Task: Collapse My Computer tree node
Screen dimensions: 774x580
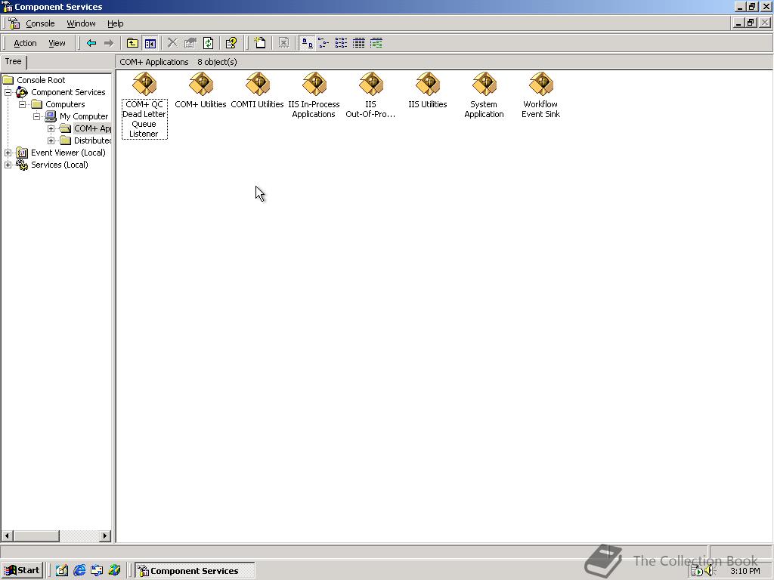Action: 36,116
